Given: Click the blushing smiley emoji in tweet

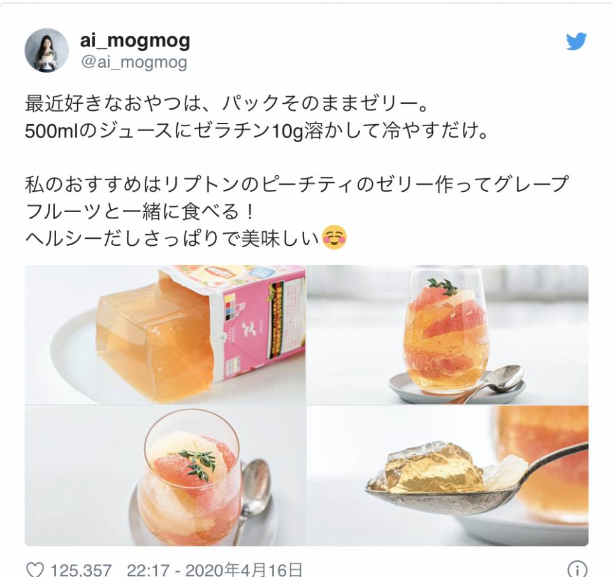Looking at the screenshot, I should click(x=335, y=237).
